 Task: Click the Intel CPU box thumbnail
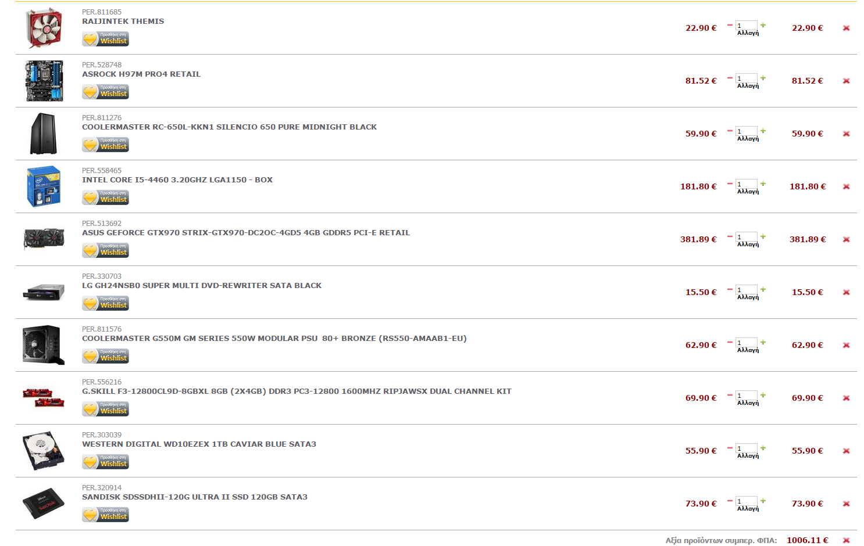click(x=44, y=186)
